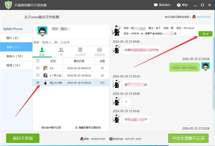215x146 pixels.
Task: Click QQ penguin icon next to 4000076365 at top
Action: coord(194,17)
